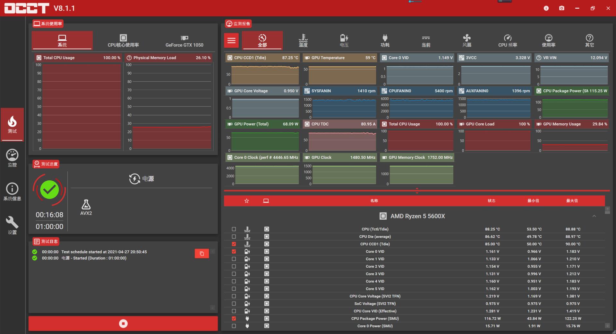Stop the running test
The image size is (616, 334).
coord(123,323)
